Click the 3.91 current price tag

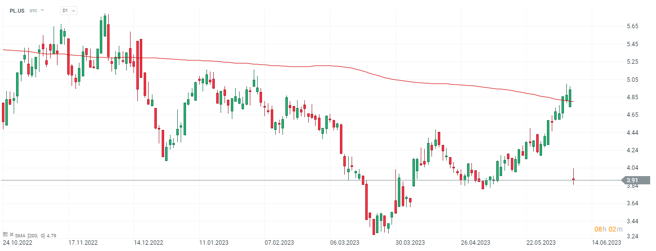click(x=638, y=180)
